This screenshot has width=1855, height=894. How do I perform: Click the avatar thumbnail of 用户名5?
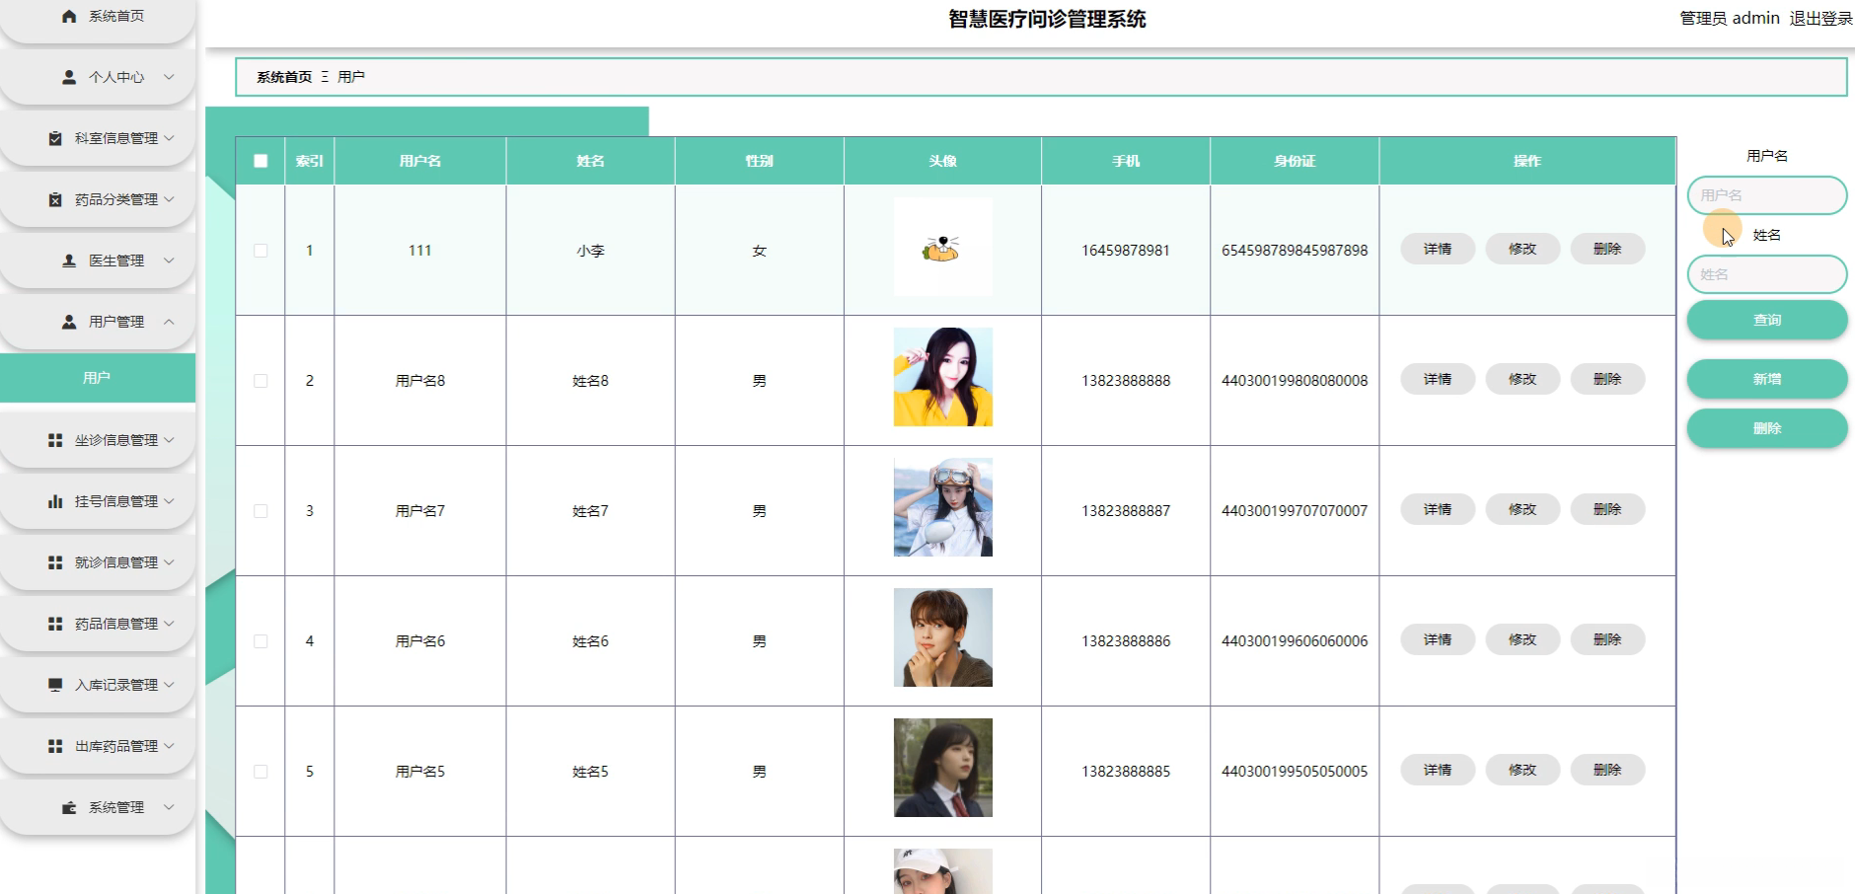point(943,768)
